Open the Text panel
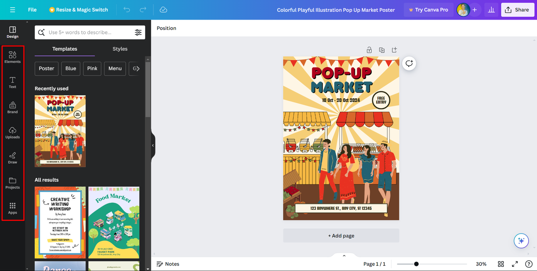The image size is (537, 271). [x=13, y=83]
